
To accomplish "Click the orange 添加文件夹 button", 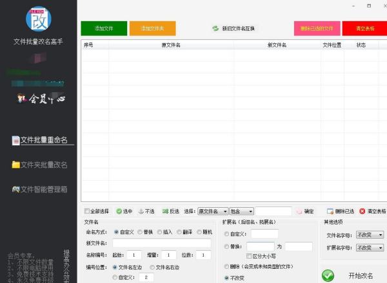I will tap(152, 29).
